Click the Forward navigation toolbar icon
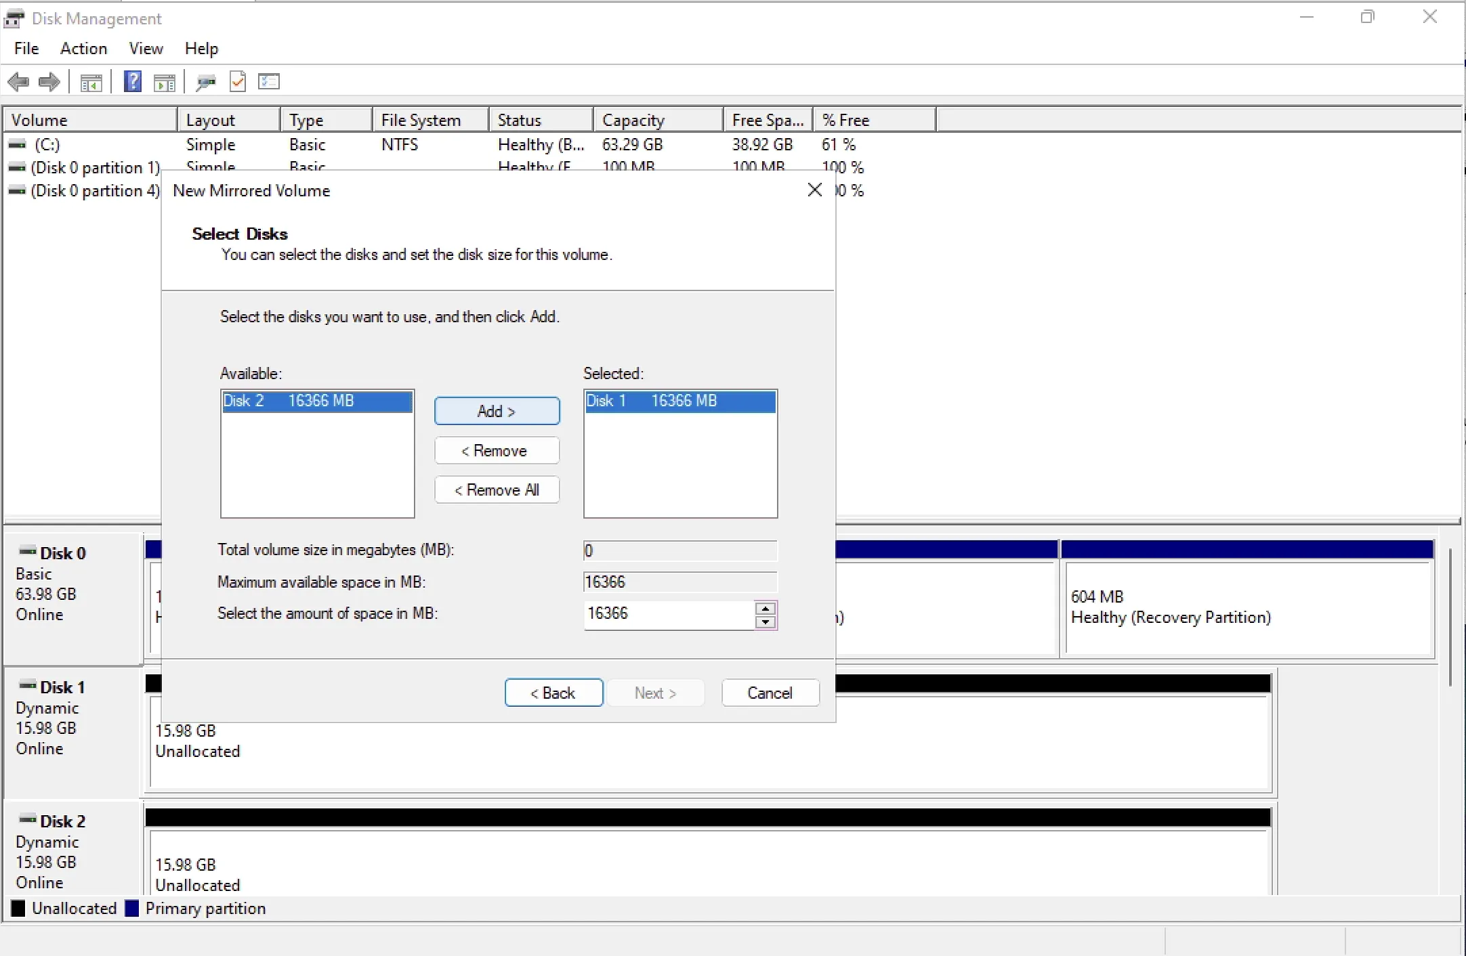 tap(49, 81)
